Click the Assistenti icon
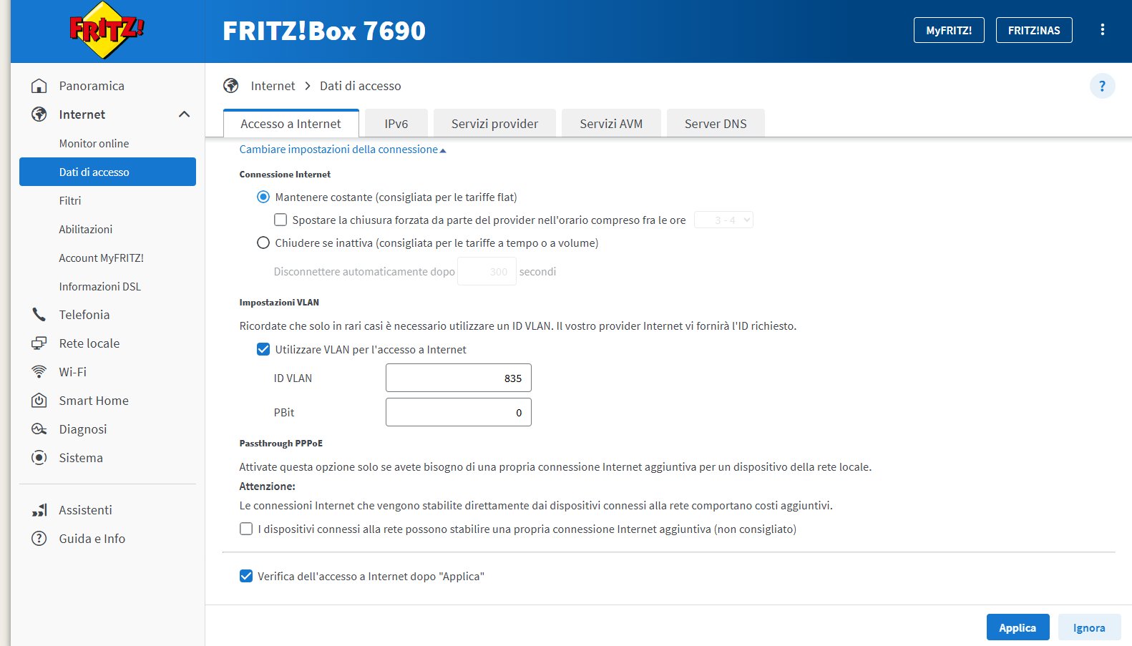The image size is (1132, 646). pyautogui.click(x=39, y=510)
